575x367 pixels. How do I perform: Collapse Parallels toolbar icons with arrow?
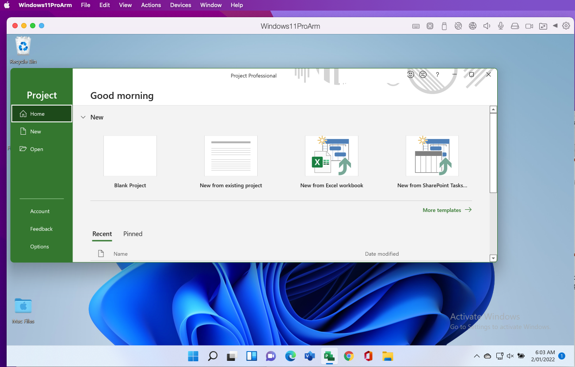[x=555, y=26]
